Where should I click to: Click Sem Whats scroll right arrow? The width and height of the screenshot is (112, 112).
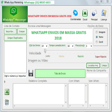coord(103,106)
